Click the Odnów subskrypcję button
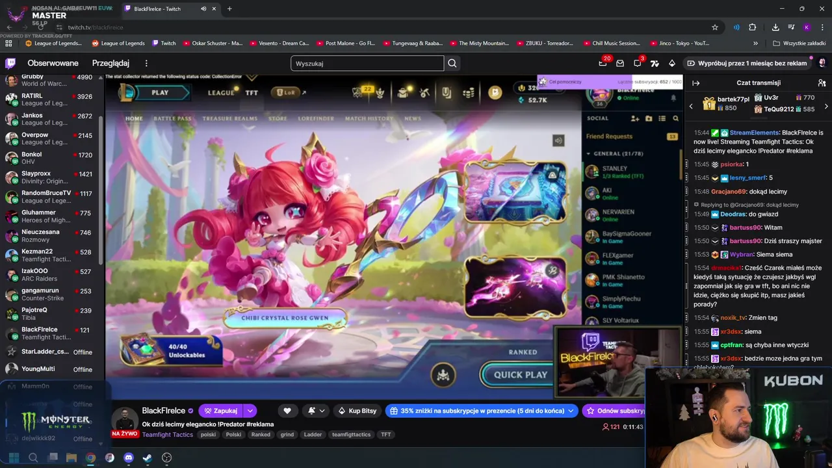The image size is (832, 468). pyautogui.click(x=614, y=411)
